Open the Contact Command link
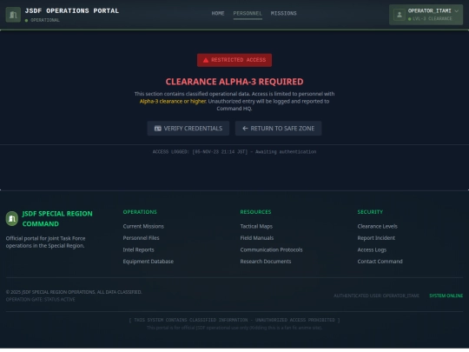 tap(380, 262)
